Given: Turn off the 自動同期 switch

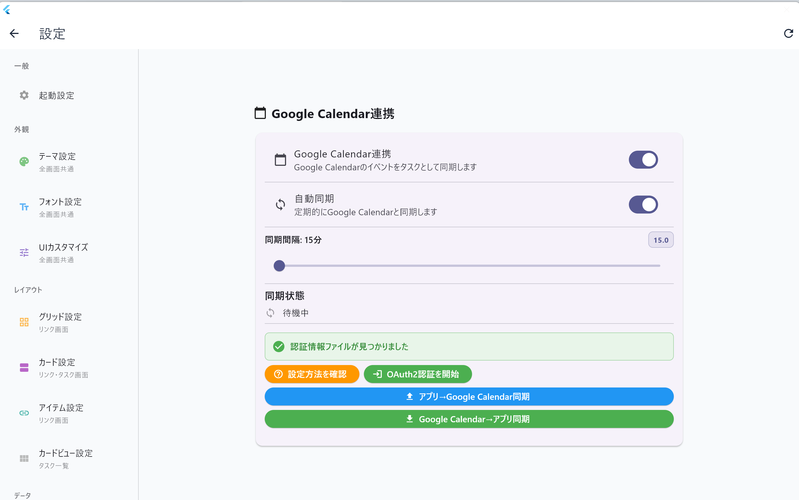Looking at the screenshot, I should [643, 204].
